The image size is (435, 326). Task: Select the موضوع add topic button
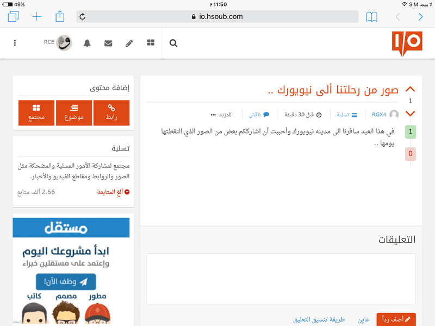click(x=74, y=113)
